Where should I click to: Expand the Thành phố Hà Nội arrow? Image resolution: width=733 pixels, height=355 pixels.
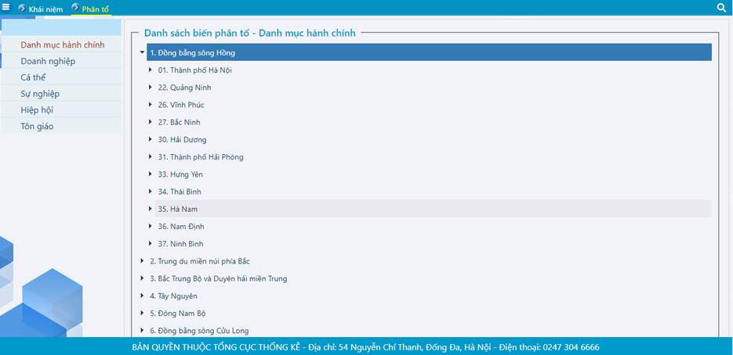click(x=151, y=70)
